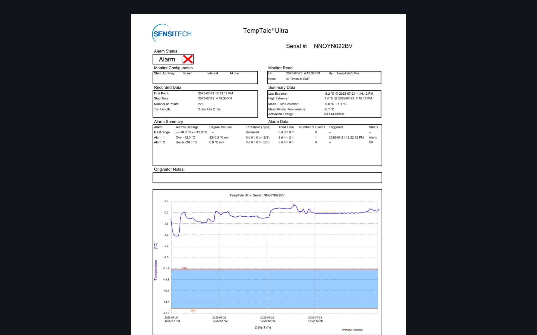Click the Primary: Ambient legend text
537x335 pixels.
pyautogui.click(x=352, y=330)
